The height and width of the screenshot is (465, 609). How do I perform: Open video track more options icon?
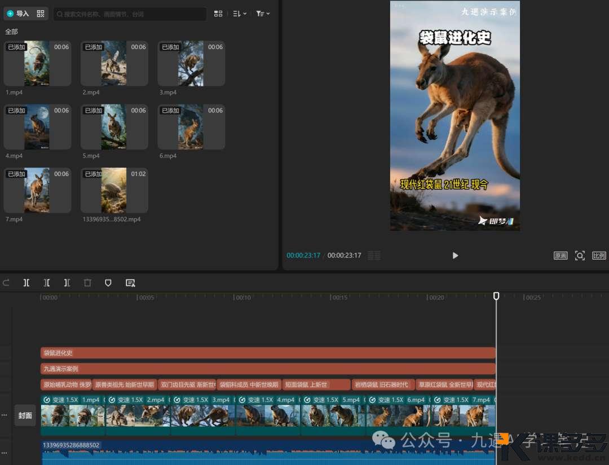[x=5, y=415]
